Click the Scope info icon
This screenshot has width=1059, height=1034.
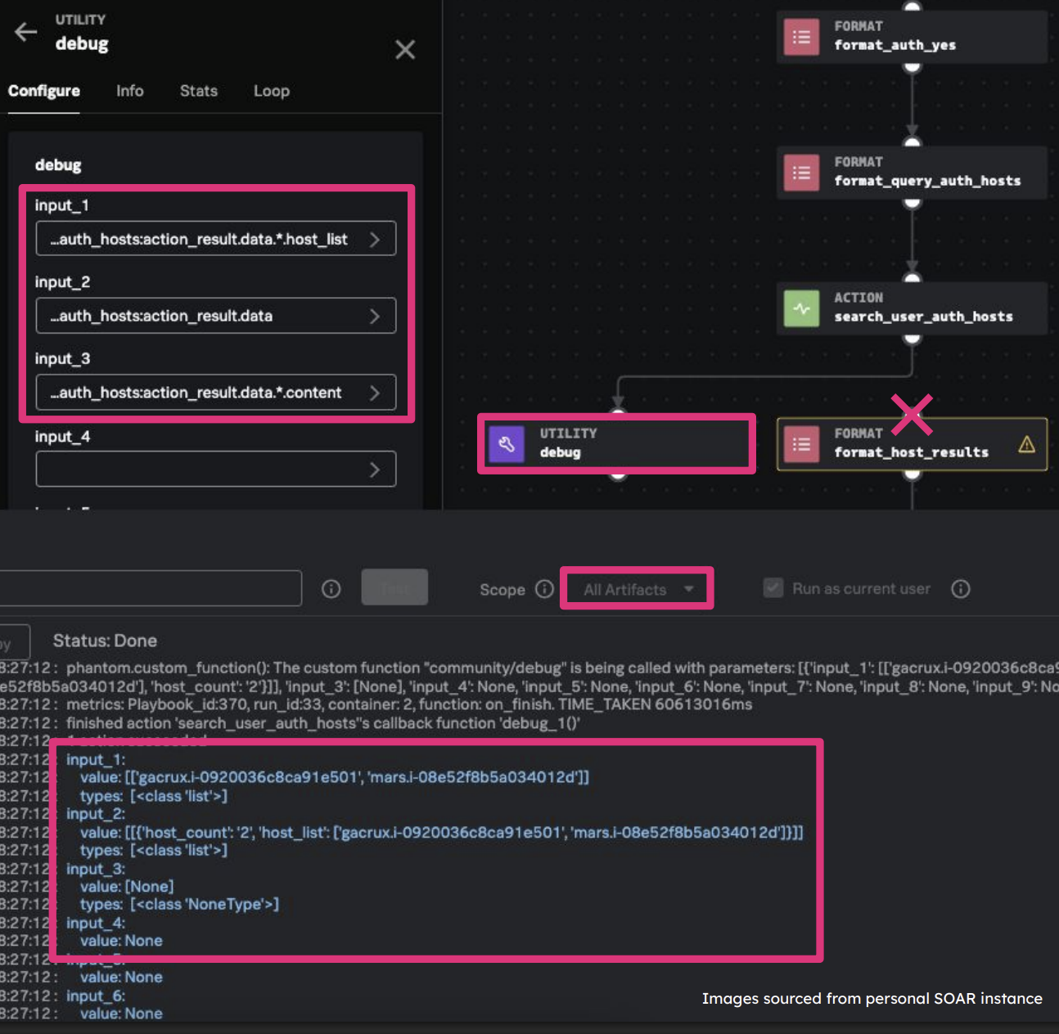(x=544, y=588)
